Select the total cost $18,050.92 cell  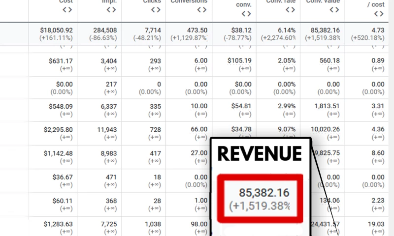click(57, 30)
